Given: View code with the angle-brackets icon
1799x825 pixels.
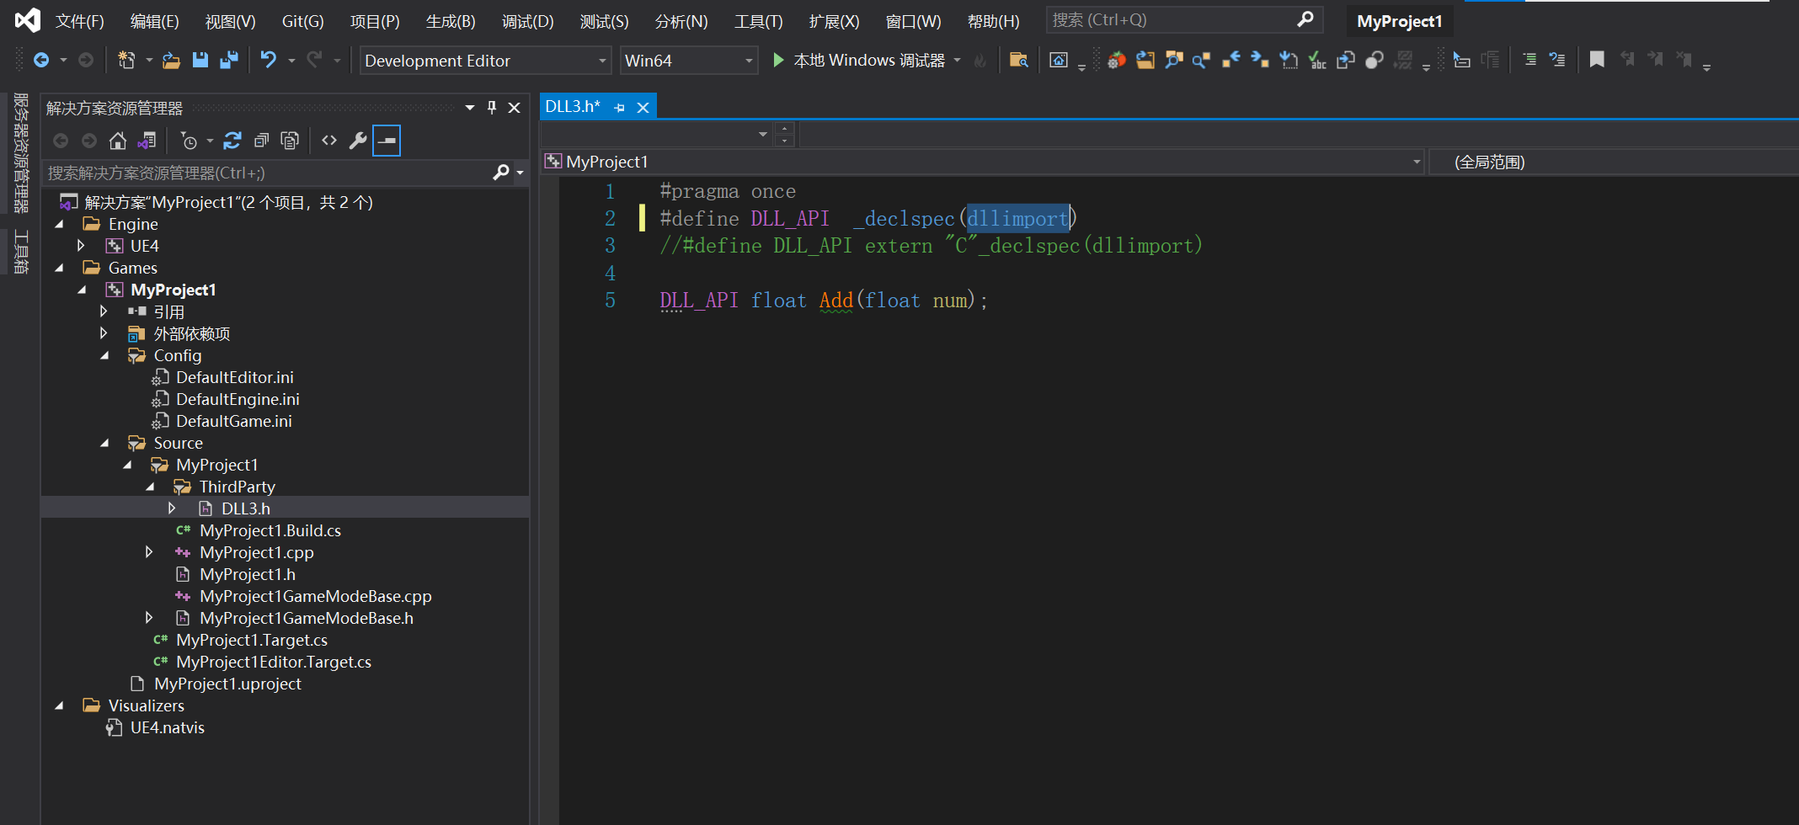Looking at the screenshot, I should point(329,141).
